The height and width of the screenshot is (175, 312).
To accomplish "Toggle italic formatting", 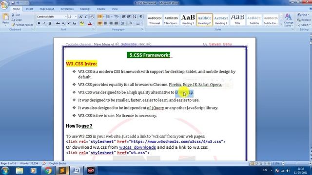I will click(x=44, y=23).
